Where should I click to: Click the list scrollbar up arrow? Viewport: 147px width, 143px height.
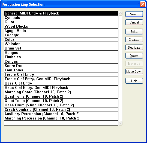click(120, 13)
